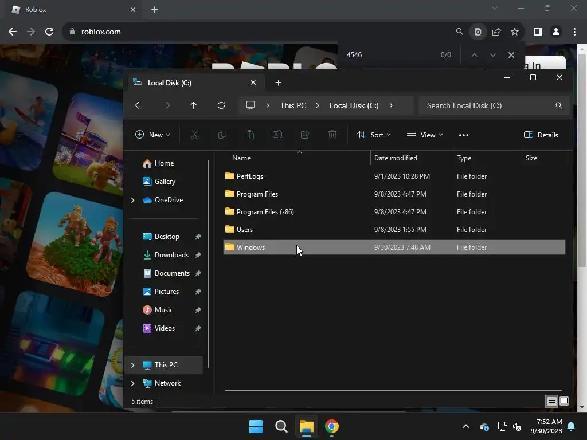Click Chrome's zoom magnifier icon in address bar
This screenshot has width=587, height=440.
coord(459,32)
